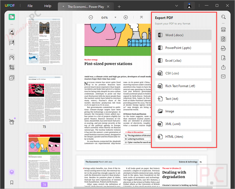This screenshot has height=189, width=235.
Task: Run OCR text recognition
Action: 223,30
